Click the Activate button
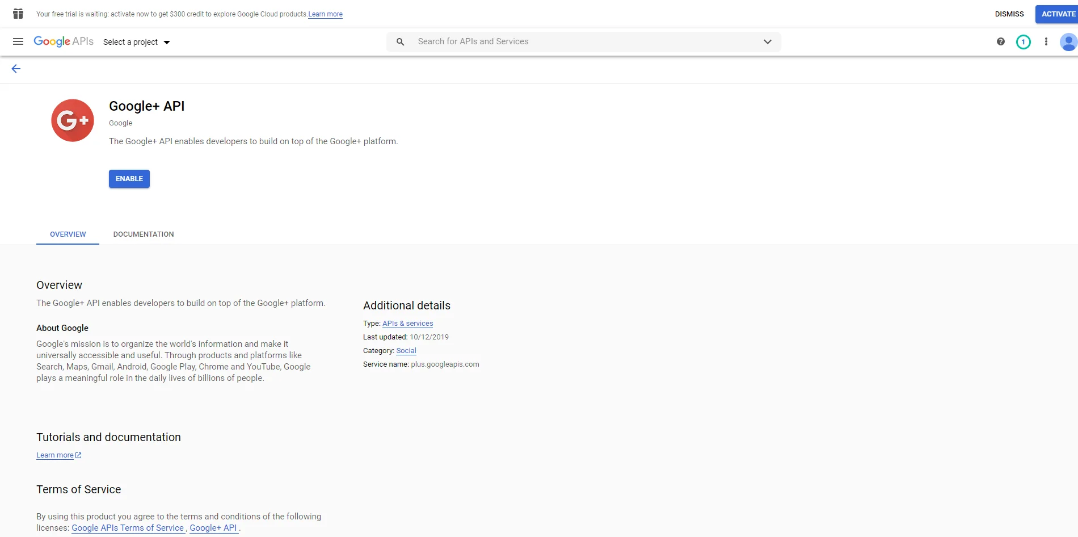 coord(1058,14)
